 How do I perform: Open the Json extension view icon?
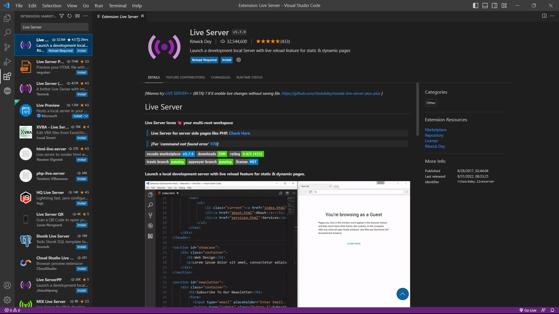click(7, 91)
